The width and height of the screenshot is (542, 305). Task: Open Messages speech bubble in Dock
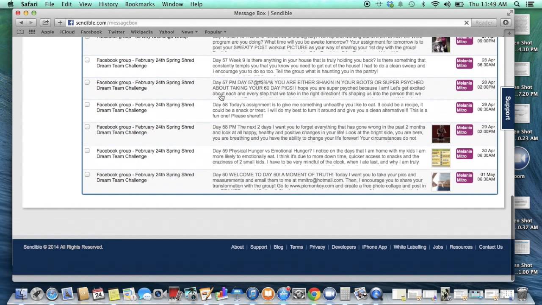pos(144,294)
